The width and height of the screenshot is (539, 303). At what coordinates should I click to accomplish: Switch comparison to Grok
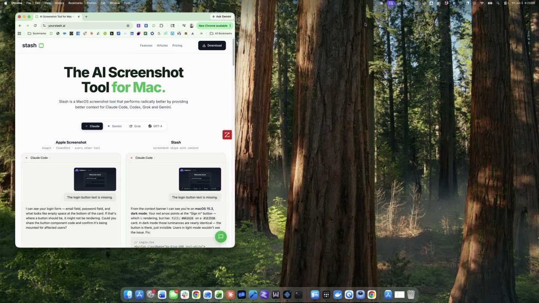(x=135, y=126)
